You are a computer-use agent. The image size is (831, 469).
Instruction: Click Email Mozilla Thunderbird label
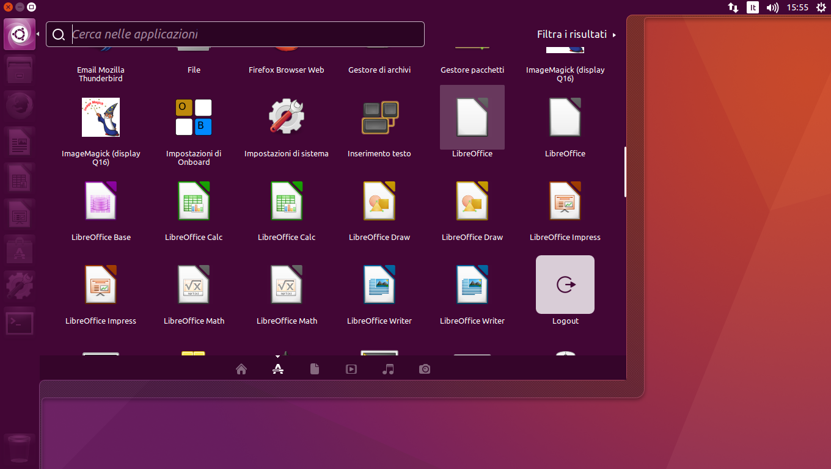pyautogui.click(x=101, y=74)
